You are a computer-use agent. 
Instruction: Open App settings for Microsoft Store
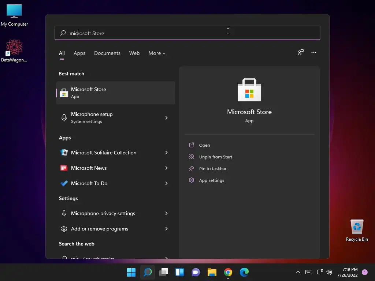[211, 180]
